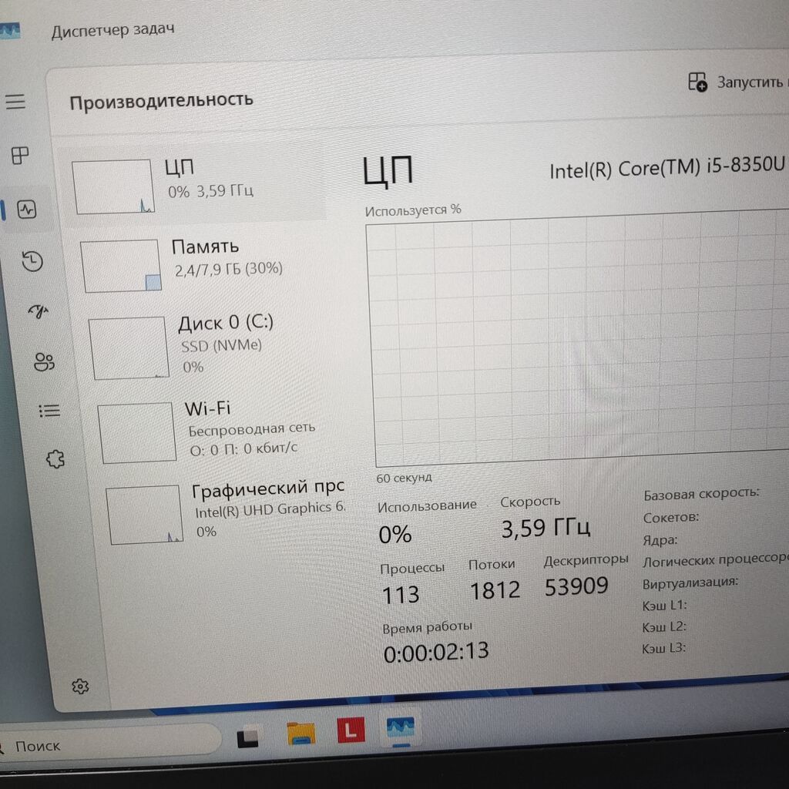The image size is (789, 789).
Task: Click the Intel(R) UHD Graphics text
Action: (270, 510)
